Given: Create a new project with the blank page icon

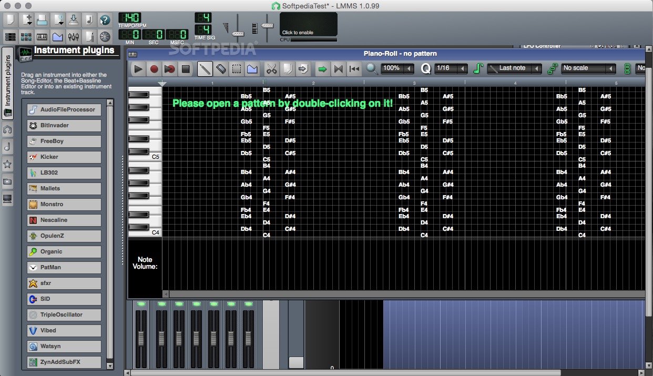Looking at the screenshot, I should tap(11, 20).
